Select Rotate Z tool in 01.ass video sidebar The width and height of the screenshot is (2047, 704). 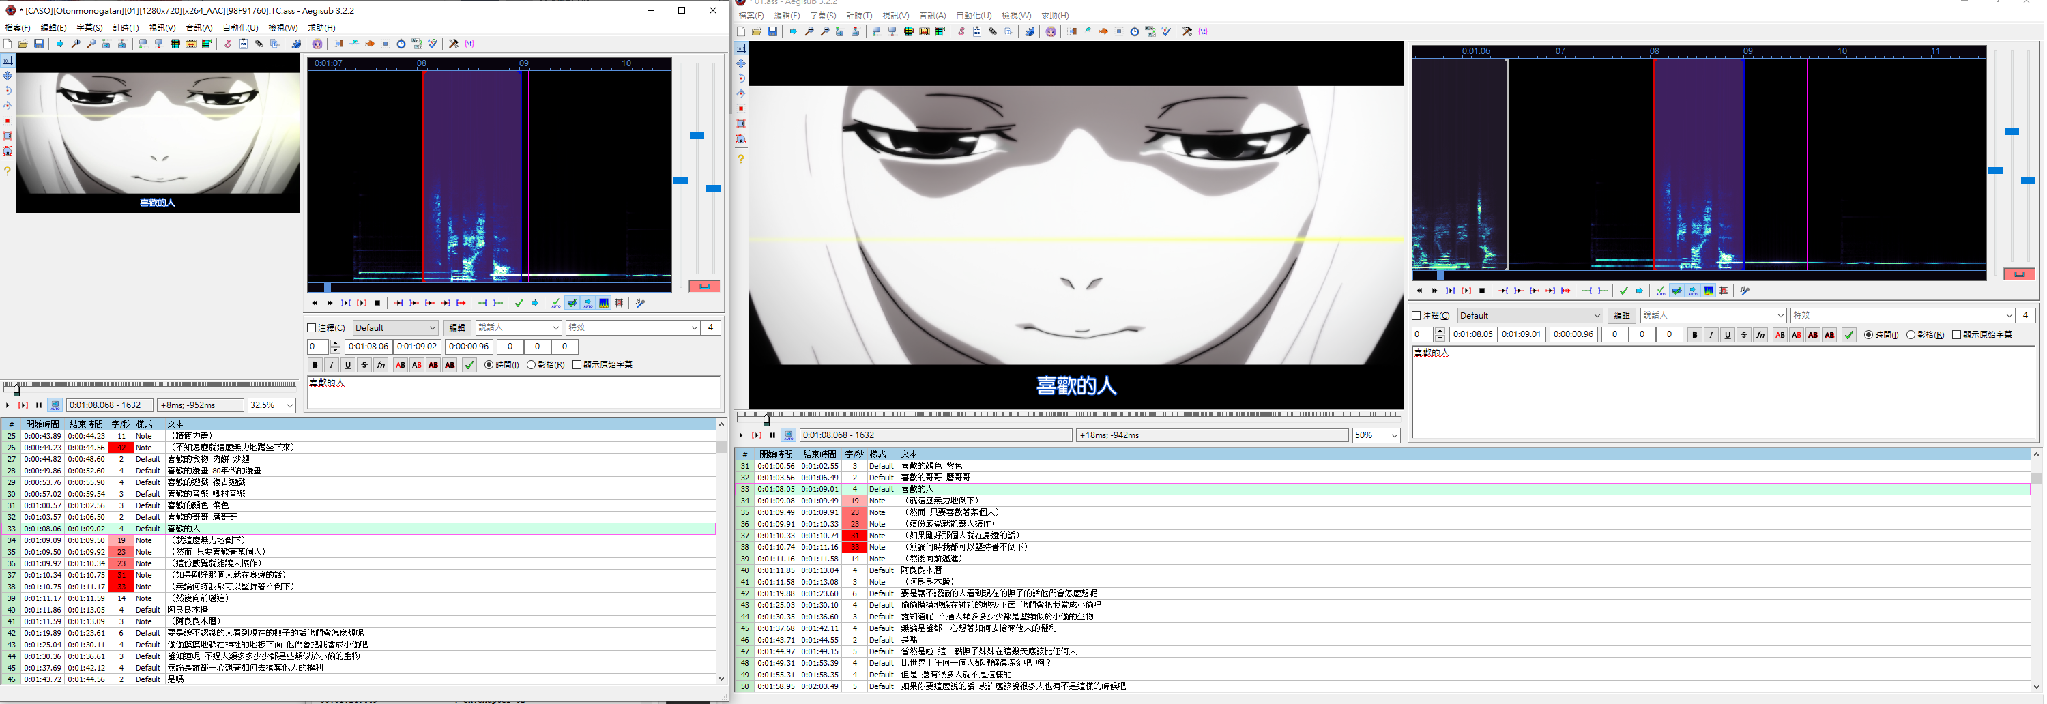pos(740,78)
